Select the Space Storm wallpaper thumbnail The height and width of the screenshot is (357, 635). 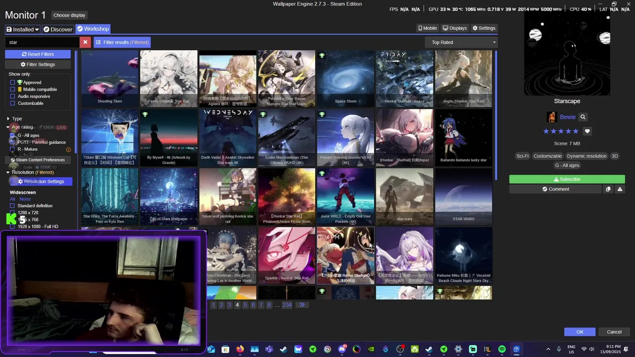345,78
